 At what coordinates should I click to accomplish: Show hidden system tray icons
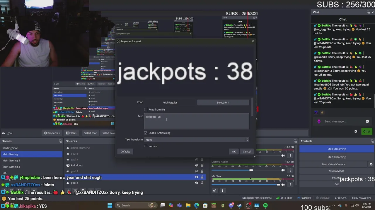pyautogui.click(x=333, y=205)
